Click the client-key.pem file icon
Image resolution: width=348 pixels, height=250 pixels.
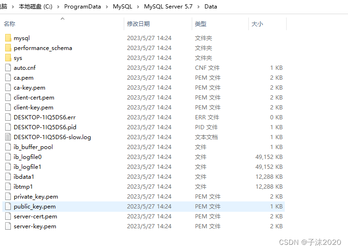8,107
